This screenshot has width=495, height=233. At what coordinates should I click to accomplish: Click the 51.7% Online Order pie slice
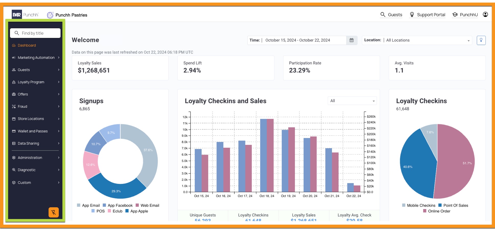click(x=457, y=163)
